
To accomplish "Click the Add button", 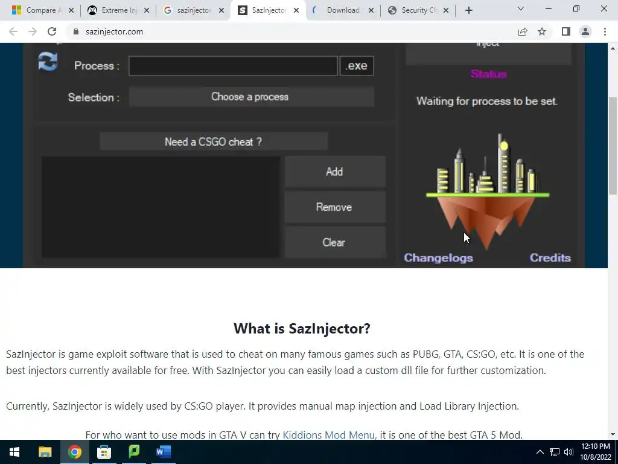I will tap(334, 172).
